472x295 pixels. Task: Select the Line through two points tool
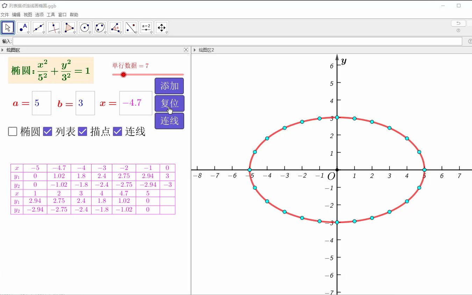point(38,28)
